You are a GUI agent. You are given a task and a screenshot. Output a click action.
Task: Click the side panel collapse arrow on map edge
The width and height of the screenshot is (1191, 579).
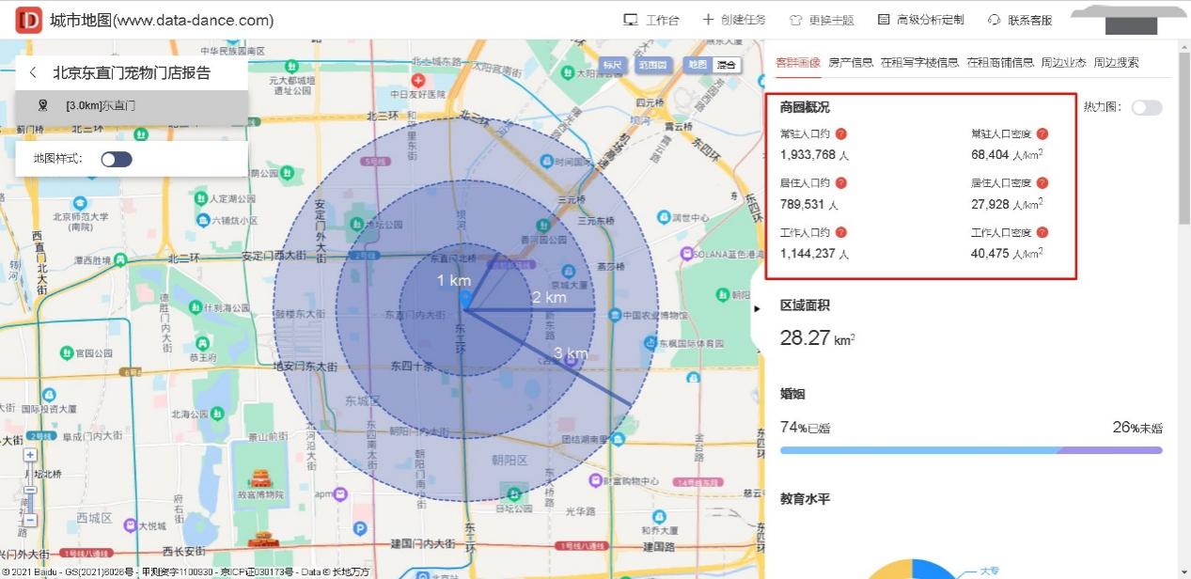757,307
